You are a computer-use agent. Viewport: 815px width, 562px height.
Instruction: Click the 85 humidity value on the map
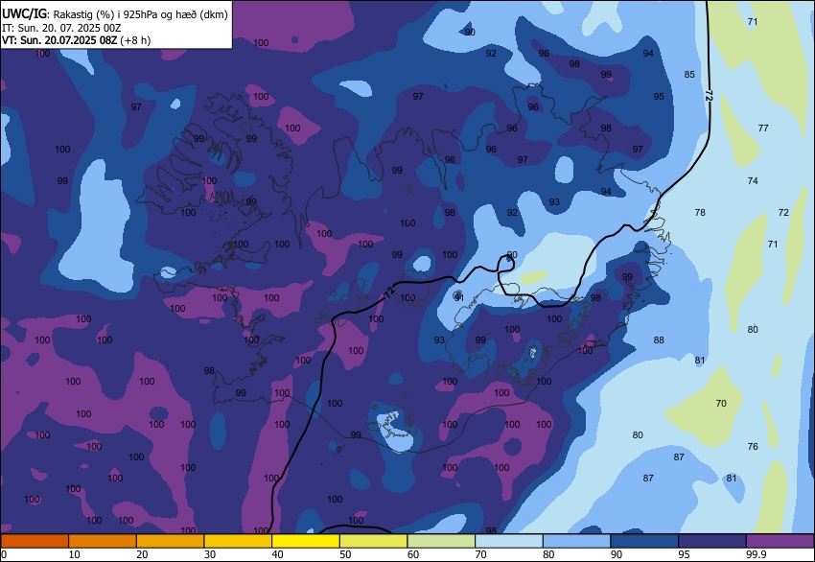[689, 75]
